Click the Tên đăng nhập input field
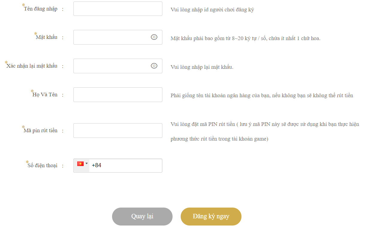The height and width of the screenshot is (230, 373). pos(118,8)
